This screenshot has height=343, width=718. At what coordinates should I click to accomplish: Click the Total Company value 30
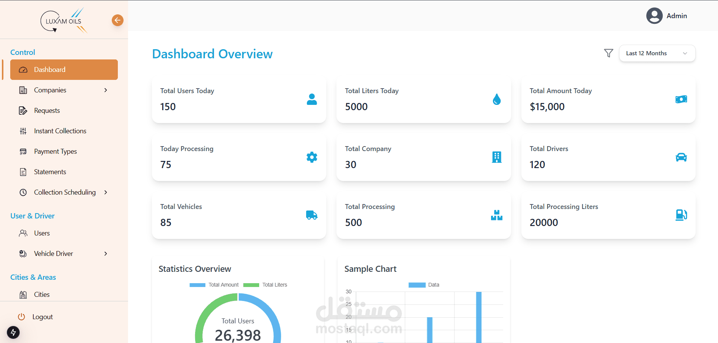point(351,165)
